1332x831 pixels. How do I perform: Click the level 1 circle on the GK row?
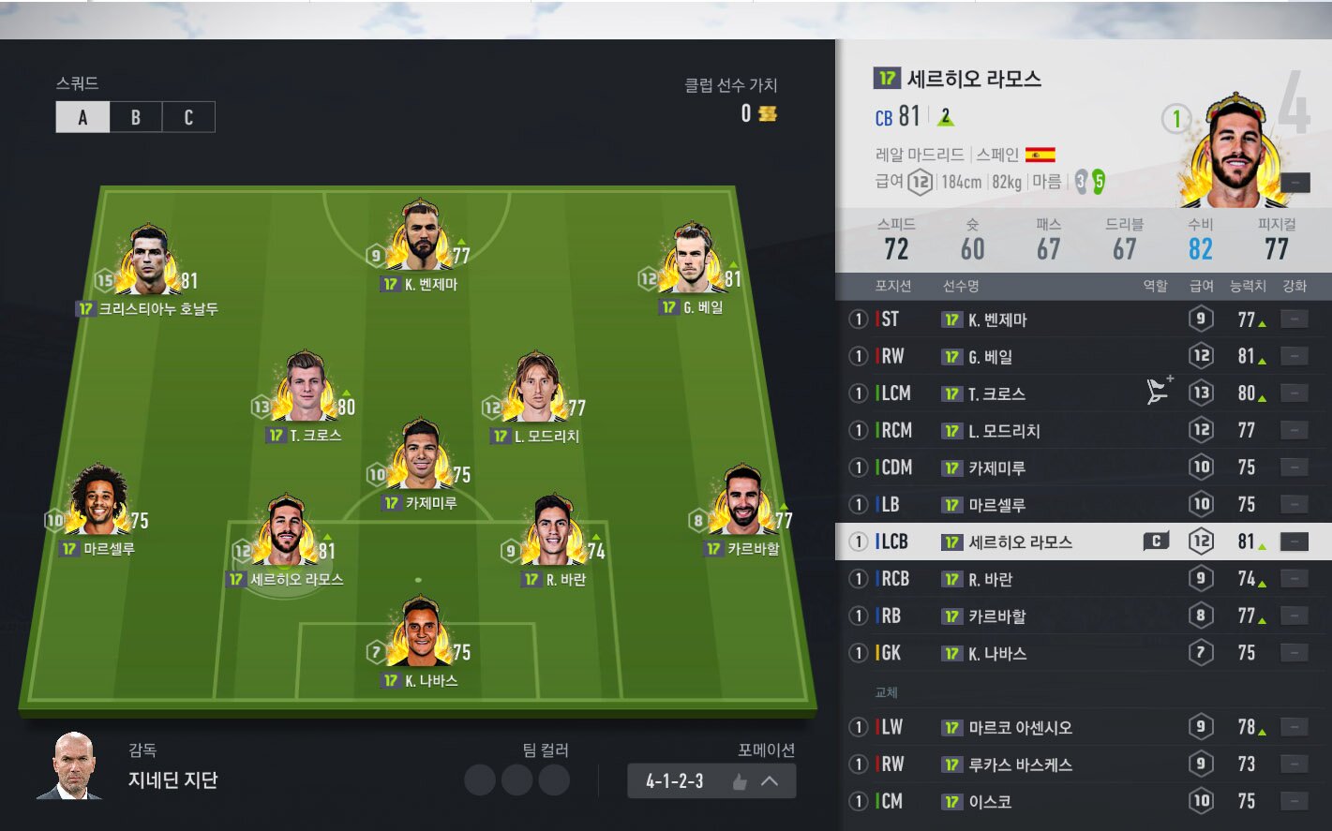point(857,653)
